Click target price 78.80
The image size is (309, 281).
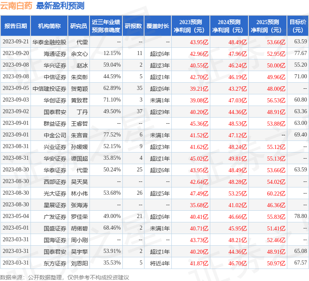301,216
